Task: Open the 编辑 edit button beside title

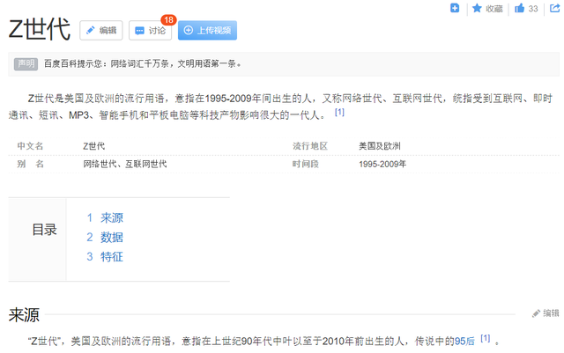Action: click(101, 30)
